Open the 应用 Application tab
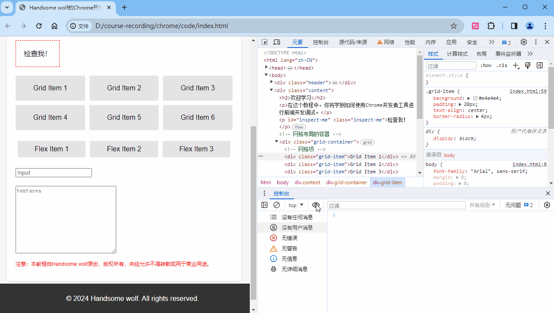This screenshot has width=554, height=313. point(451,42)
